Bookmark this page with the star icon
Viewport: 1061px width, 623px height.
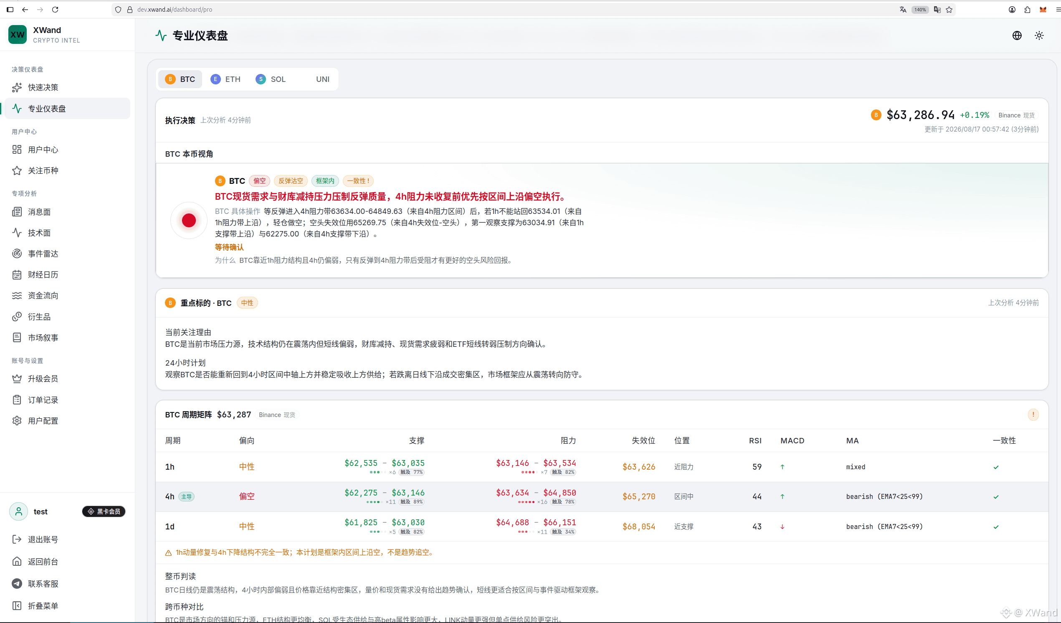point(950,9)
